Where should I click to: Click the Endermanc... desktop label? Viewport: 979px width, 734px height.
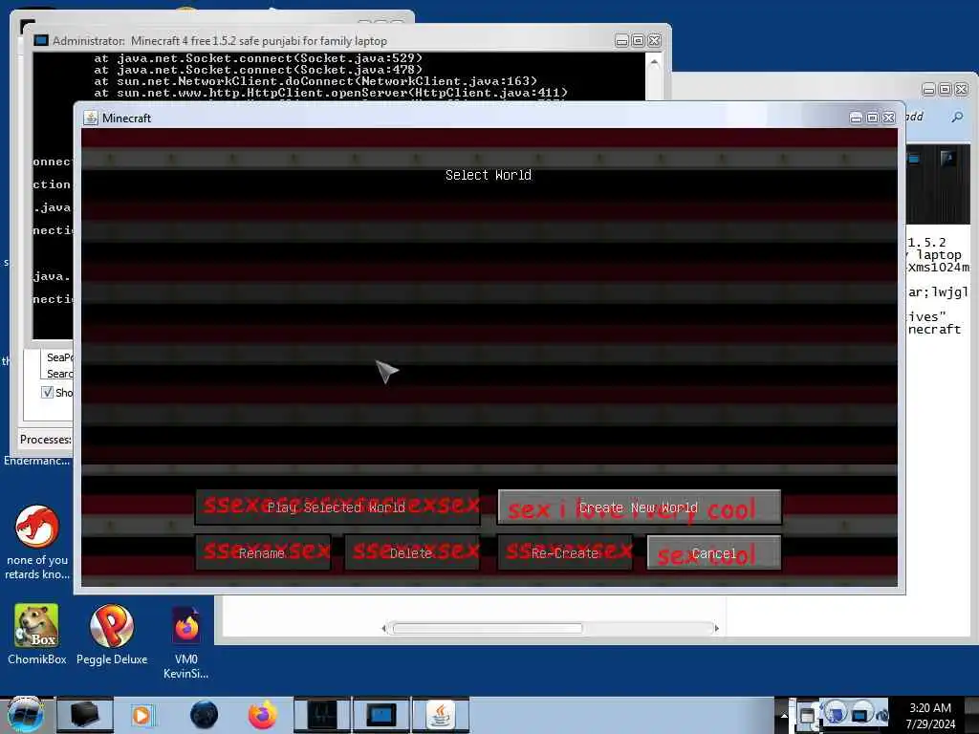tap(37, 461)
